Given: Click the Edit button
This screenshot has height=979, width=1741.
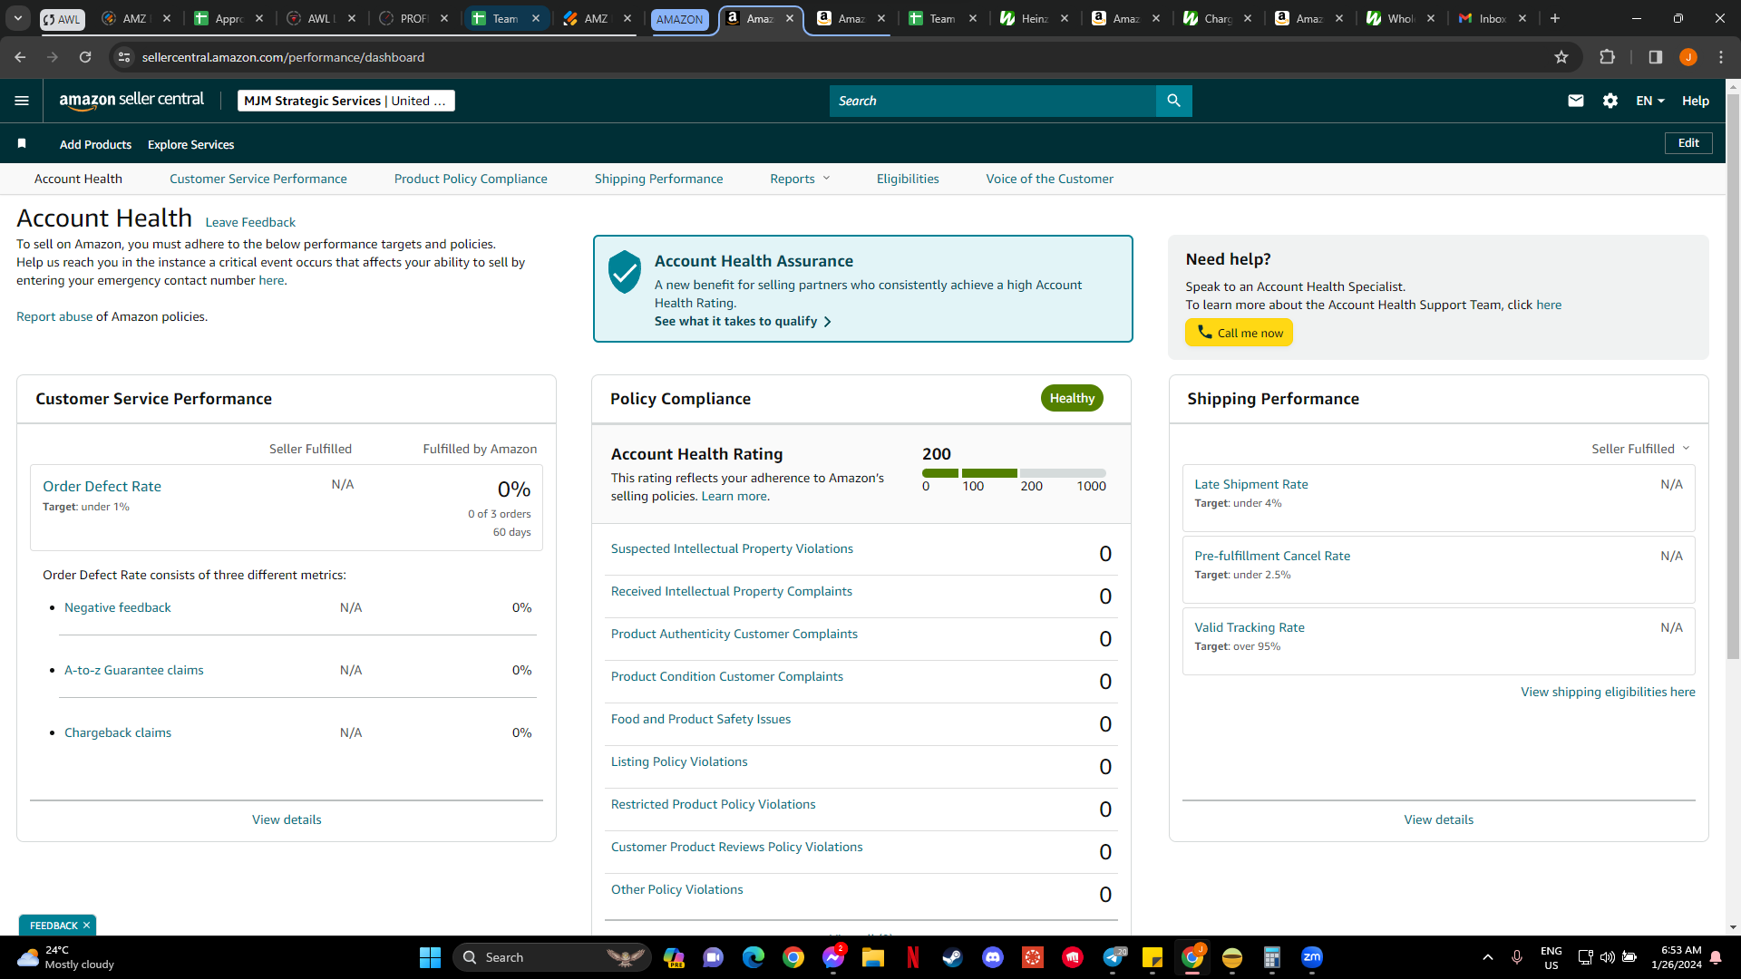Looking at the screenshot, I should [1688, 143].
